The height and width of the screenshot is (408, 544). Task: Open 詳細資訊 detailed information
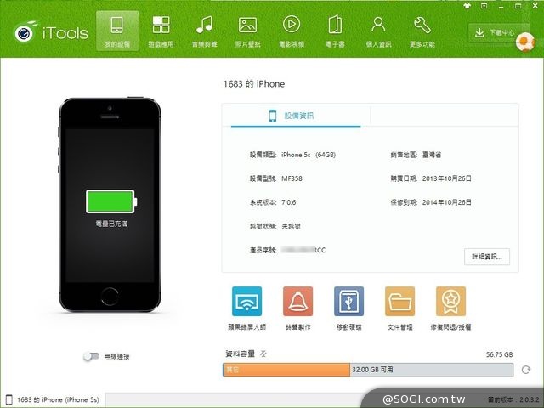coord(487,257)
